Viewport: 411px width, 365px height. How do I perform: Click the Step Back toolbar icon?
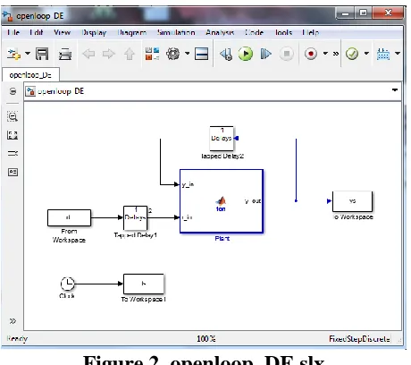[226, 54]
